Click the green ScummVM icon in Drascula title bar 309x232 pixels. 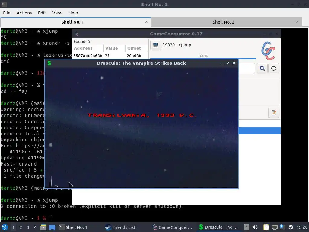pos(49,63)
